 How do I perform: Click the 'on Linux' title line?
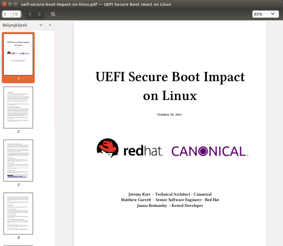click(x=170, y=95)
